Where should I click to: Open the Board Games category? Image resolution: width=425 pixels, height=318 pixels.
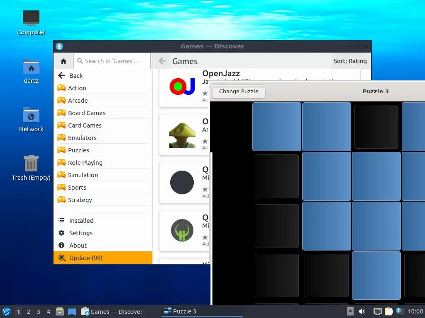(x=103, y=113)
